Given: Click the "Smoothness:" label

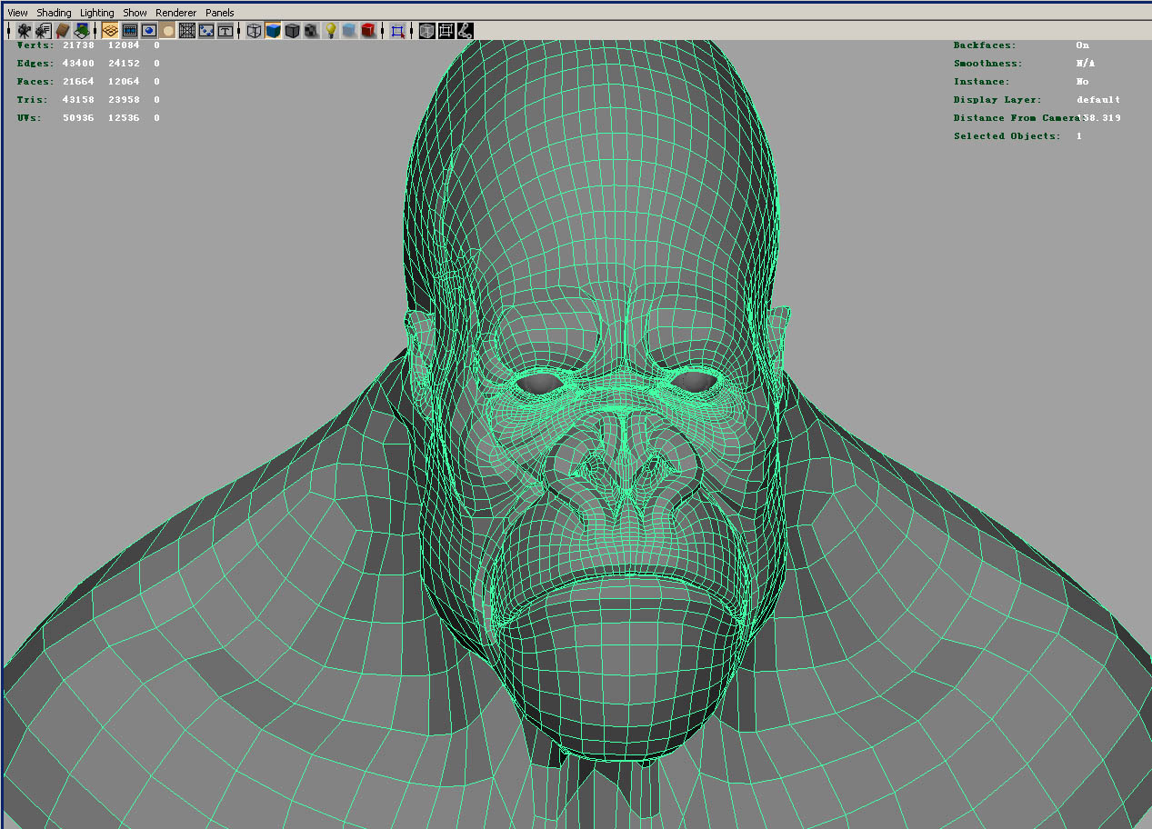Looking at the screenshot, I should 988,64.
